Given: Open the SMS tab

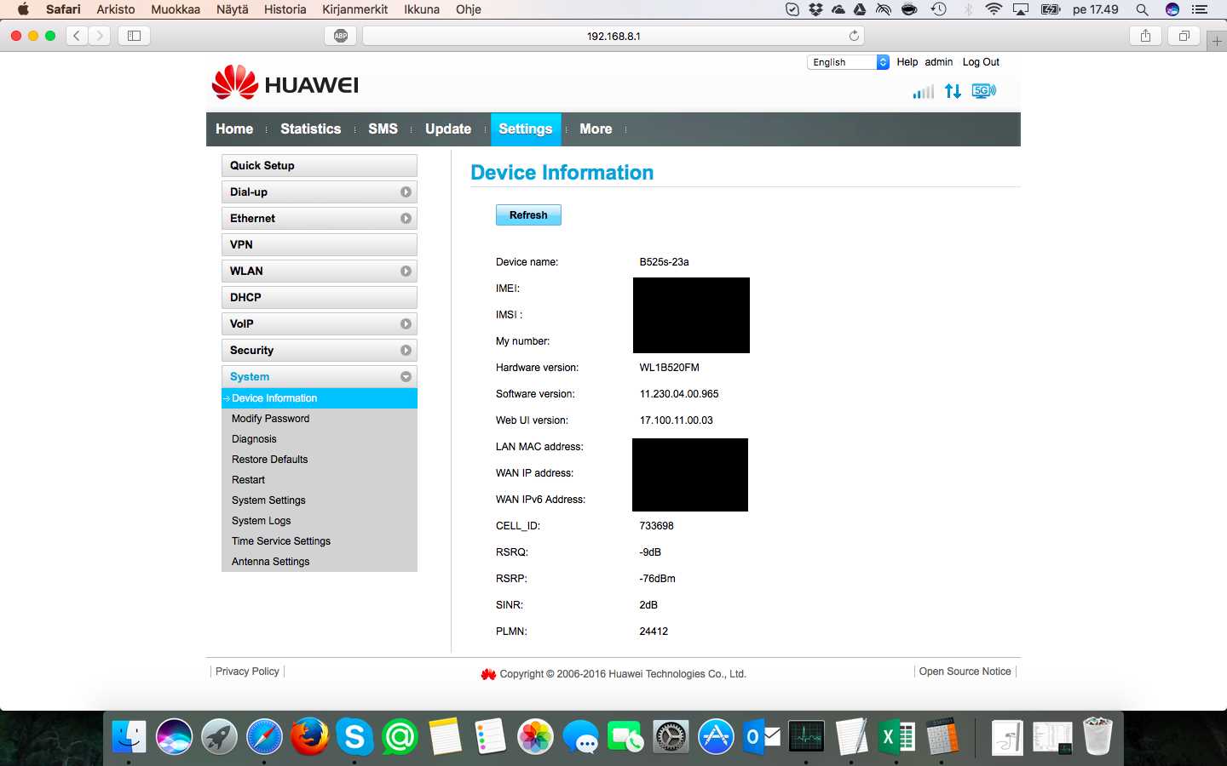Looking at the screenshot, I should [383, 129].
